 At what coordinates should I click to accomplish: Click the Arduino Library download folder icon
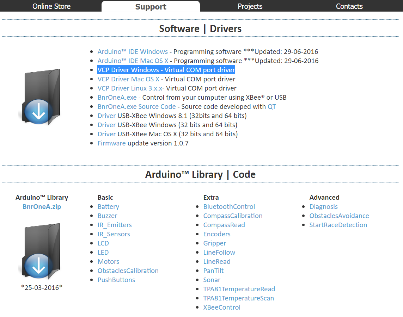tap(39, 251)
